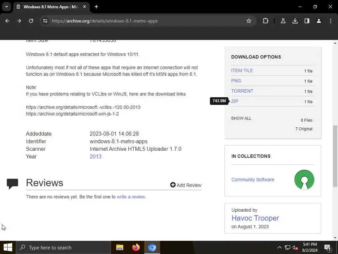Open Chrome Labs flask icon

click(x=283, y=21)
